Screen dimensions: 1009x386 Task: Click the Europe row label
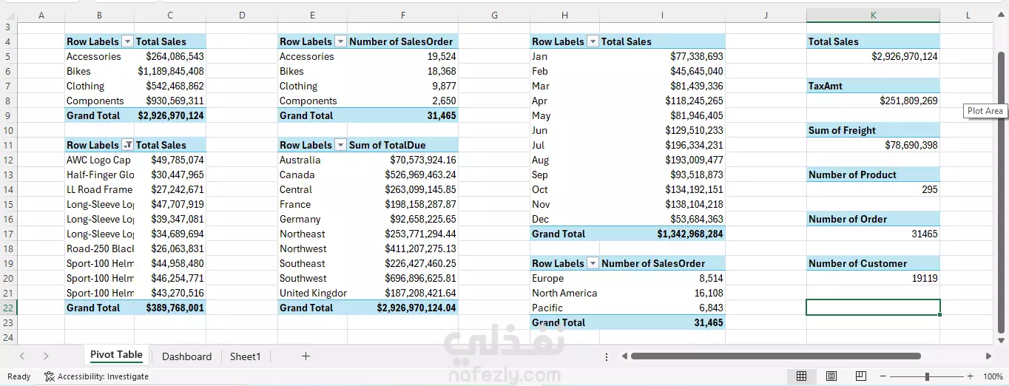click(x=547, y=278)
